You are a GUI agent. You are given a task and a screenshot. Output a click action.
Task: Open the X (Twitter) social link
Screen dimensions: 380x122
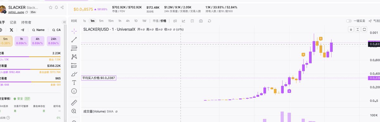tap(11, 30)
